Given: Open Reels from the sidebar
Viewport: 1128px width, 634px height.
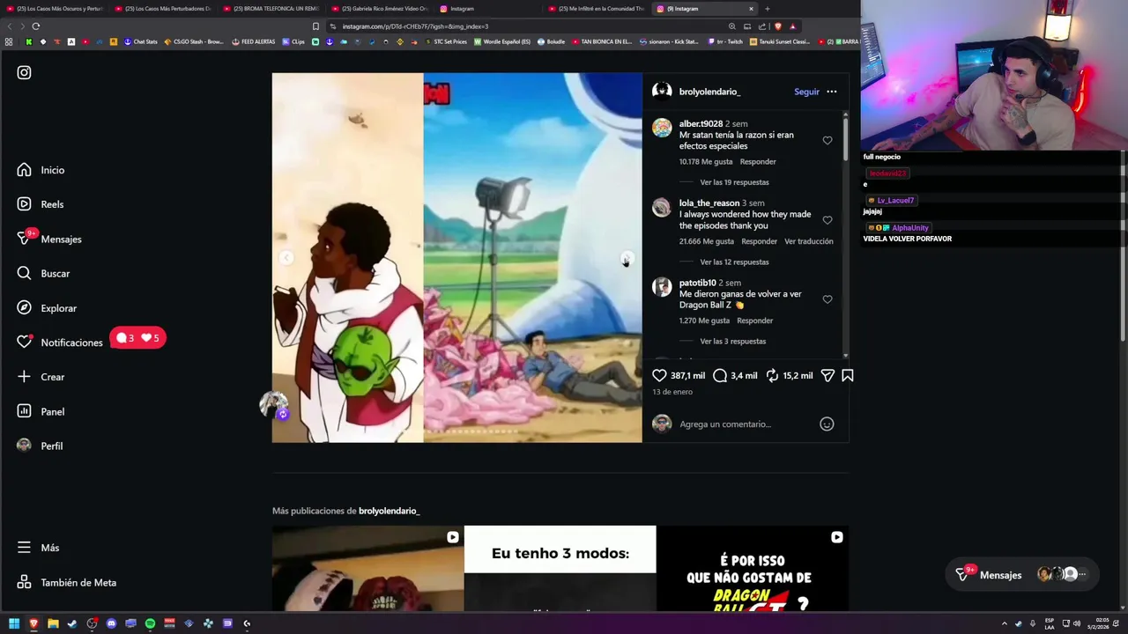Looking at the screenshot, I should click(41, 204).
